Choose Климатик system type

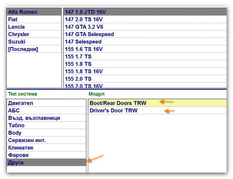coord(21,148)
